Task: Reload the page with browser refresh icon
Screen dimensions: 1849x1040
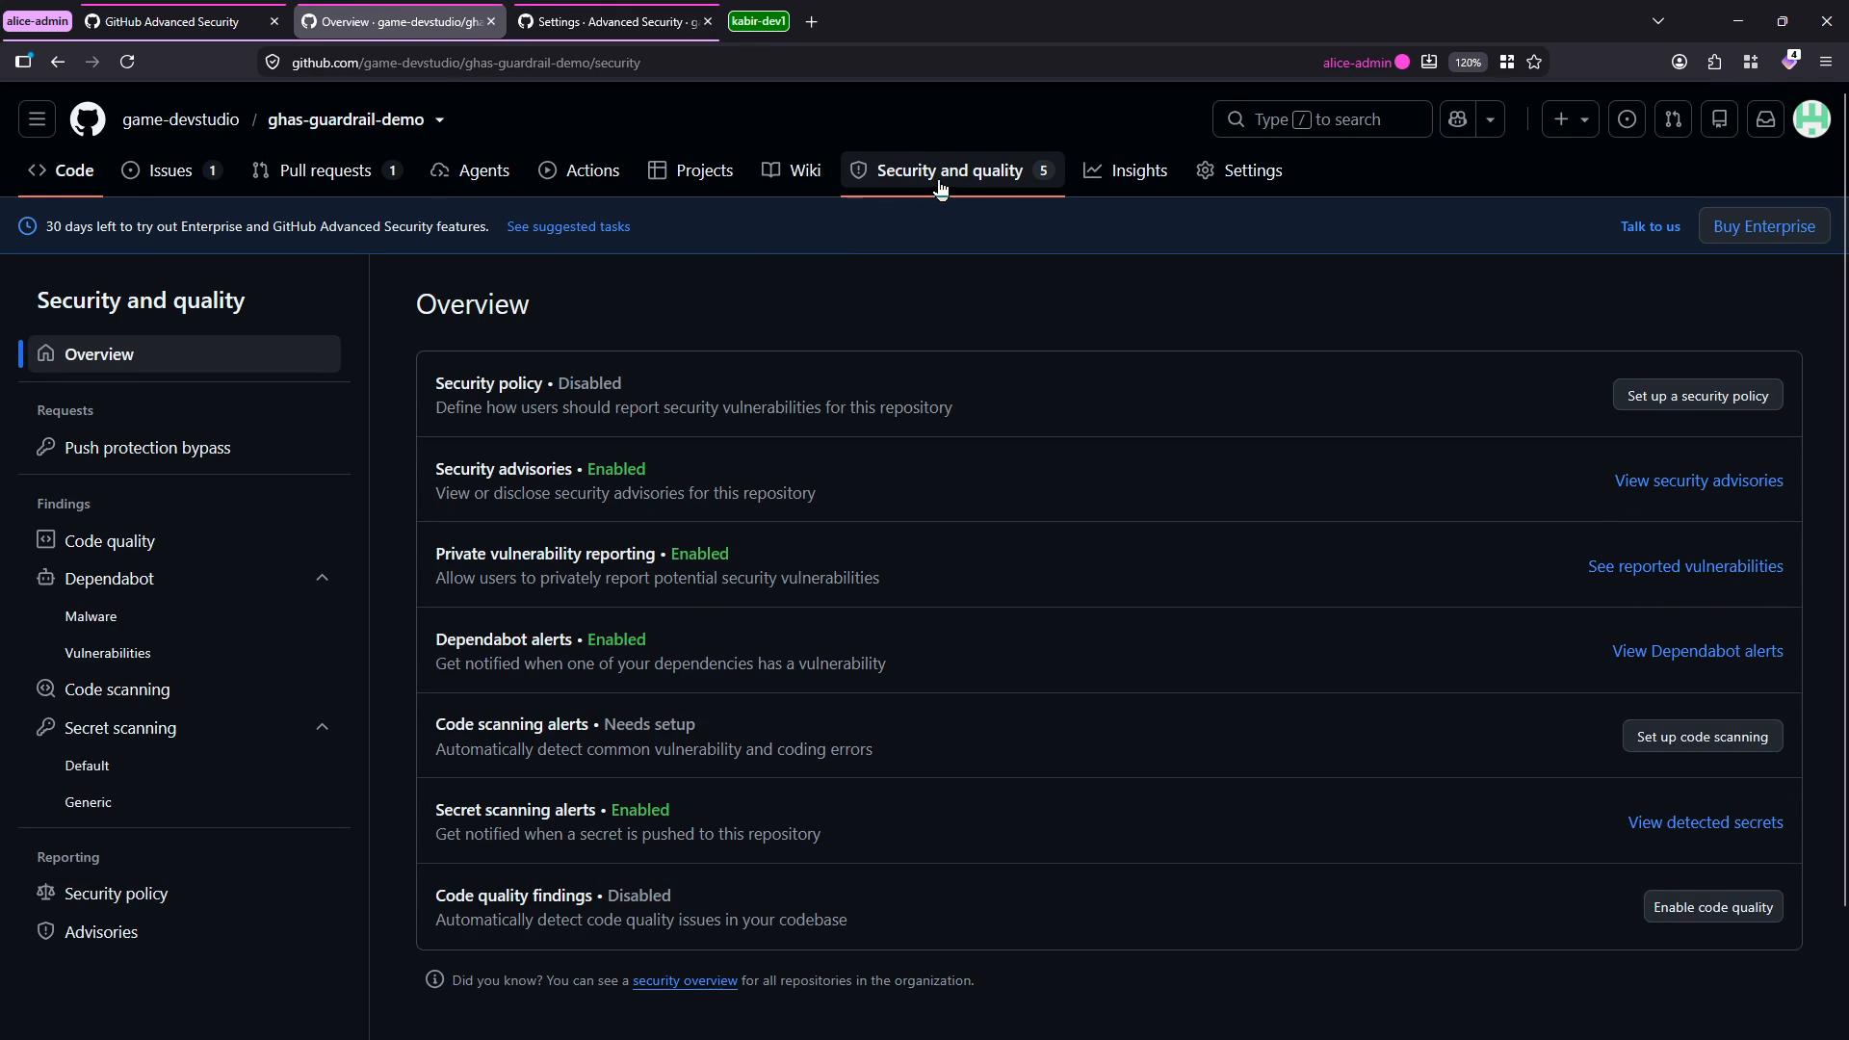Action: 127,62
